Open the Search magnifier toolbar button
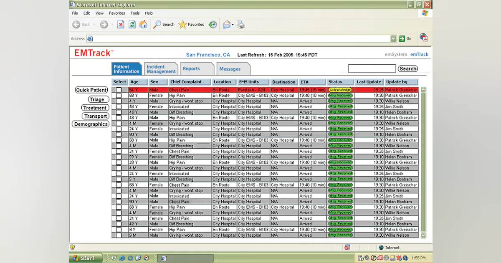The width and height of the screenshot is (501, 263). tap(164, 25)
